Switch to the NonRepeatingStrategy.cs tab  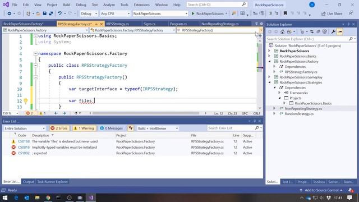click(220, 24)
